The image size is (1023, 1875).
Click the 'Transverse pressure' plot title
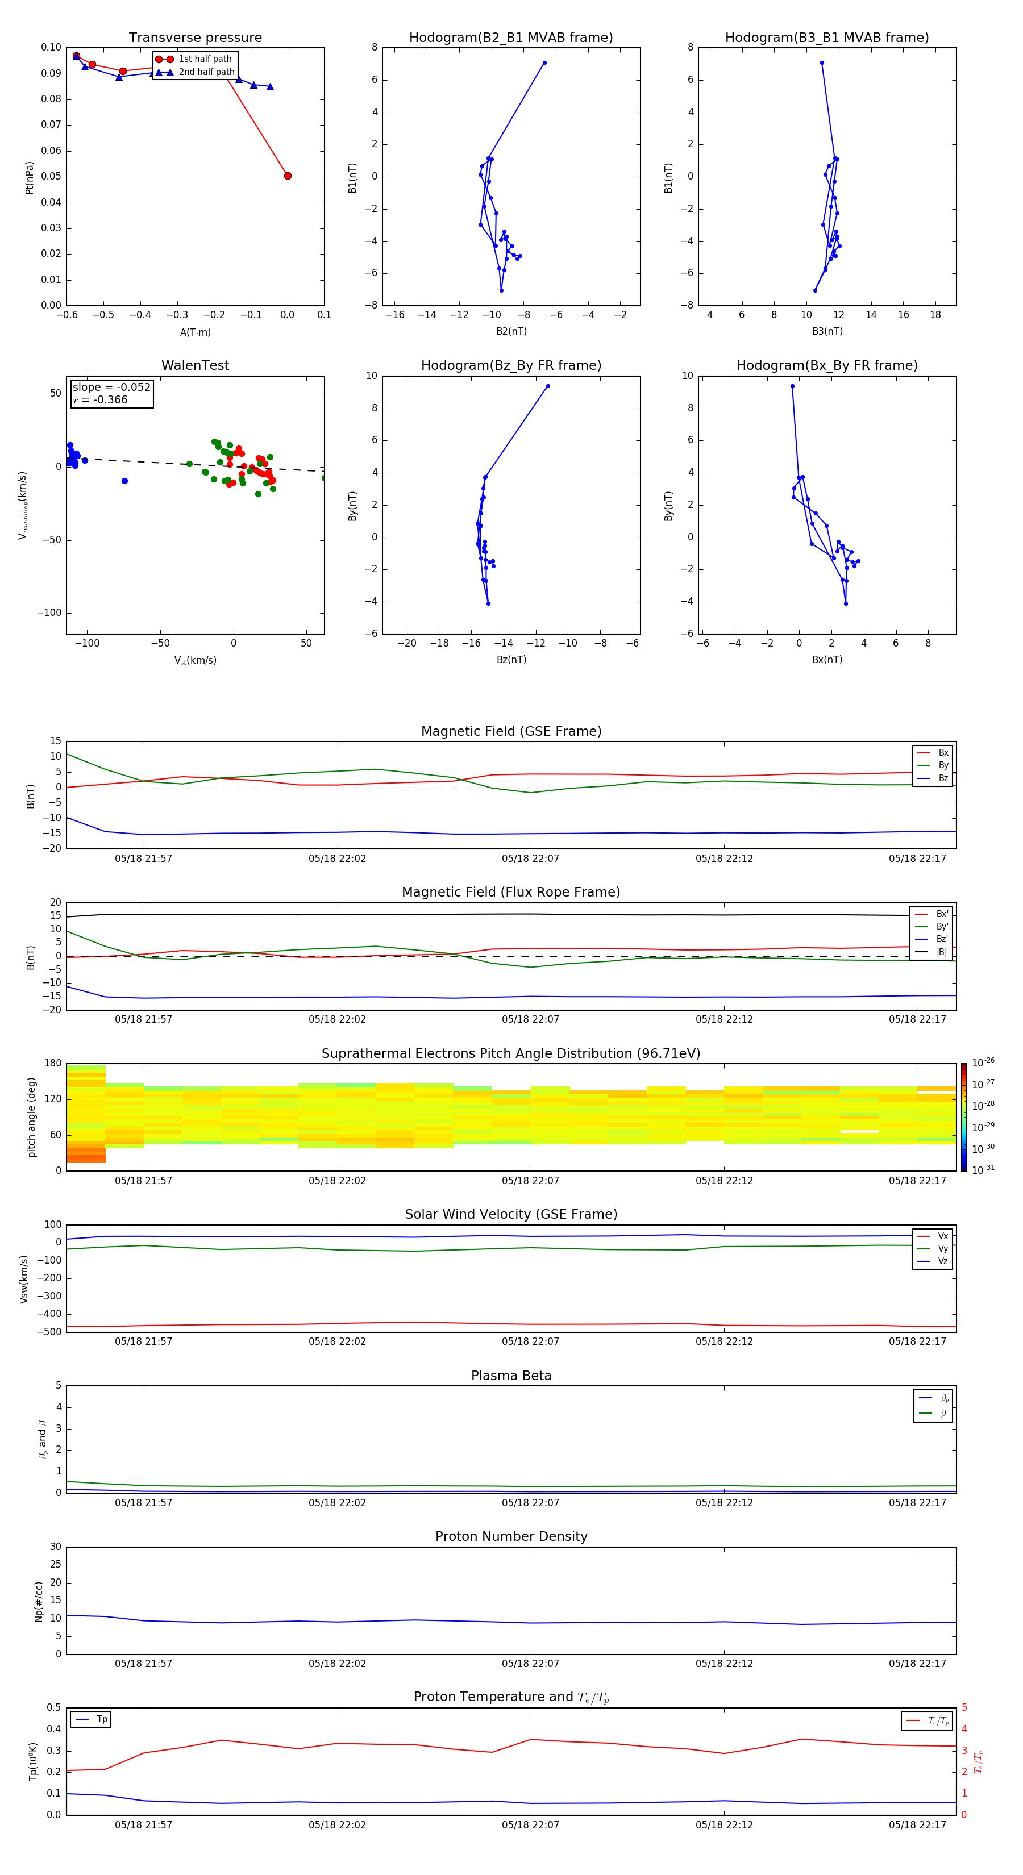click(195, 38)
